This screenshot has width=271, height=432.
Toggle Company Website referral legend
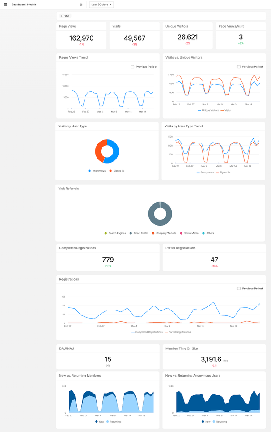[x=164, y=233]
